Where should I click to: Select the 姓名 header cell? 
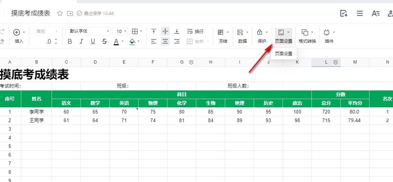tap(37, 99)
